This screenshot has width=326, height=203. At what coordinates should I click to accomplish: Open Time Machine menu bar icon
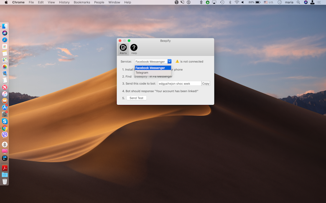pos(222,2)
